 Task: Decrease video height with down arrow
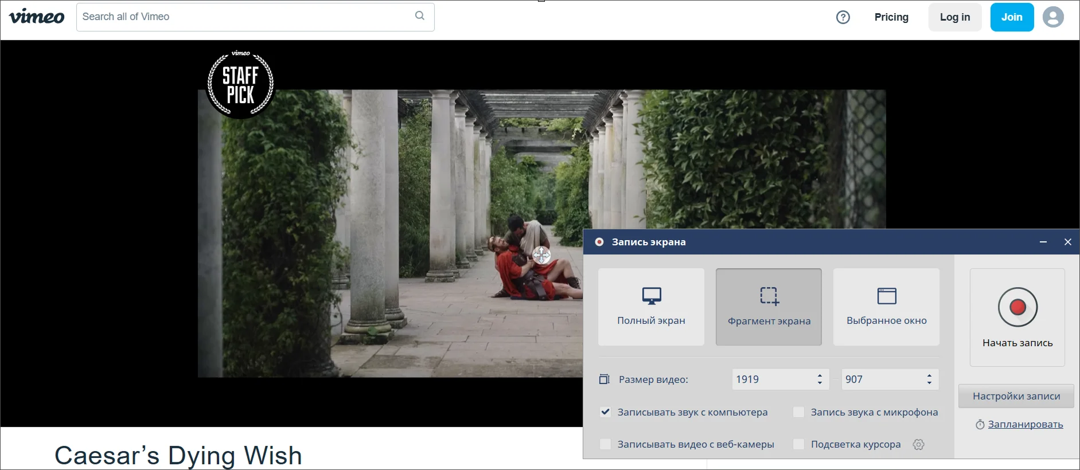929,383
